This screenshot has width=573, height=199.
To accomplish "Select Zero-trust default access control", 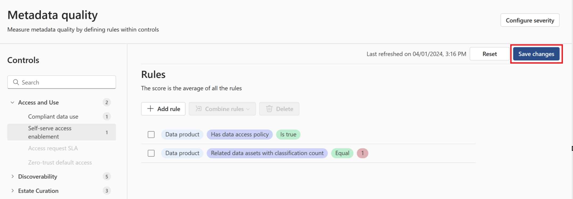I will [60, 162].
